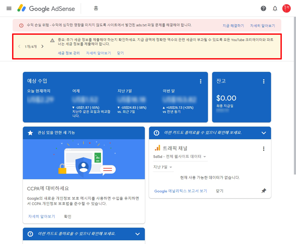296x244 pixels.
Task: Click 확인 on CCPA card
Action: click(x=68, y=216)
